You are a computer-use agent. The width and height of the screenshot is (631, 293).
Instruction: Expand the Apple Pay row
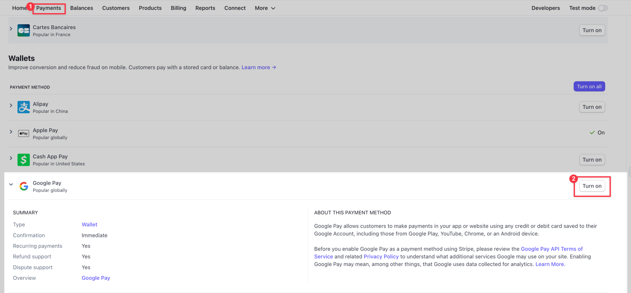pos(11,132)
